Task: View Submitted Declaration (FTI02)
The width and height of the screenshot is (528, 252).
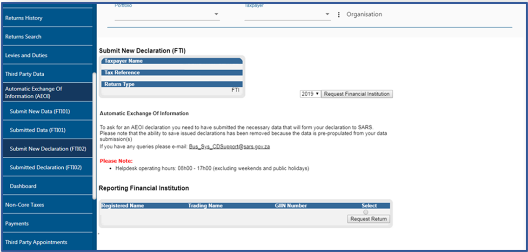Action: click(x=46, y=167)
